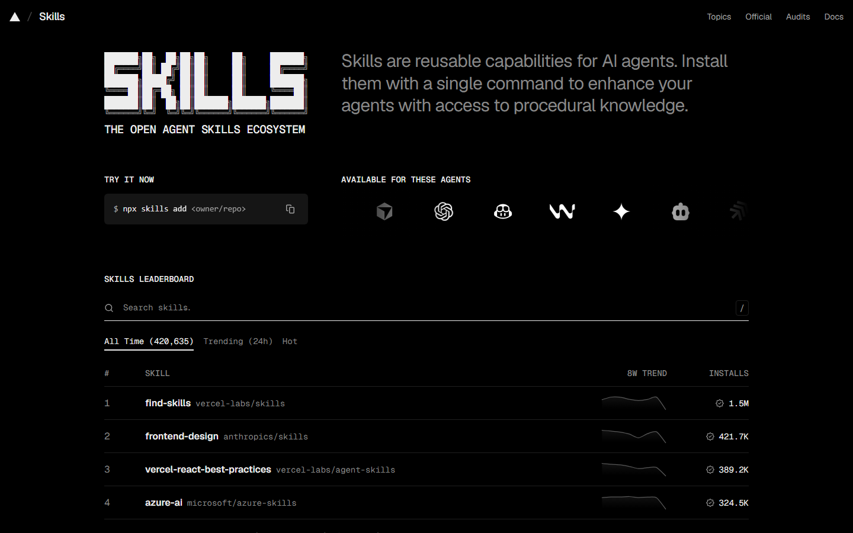This screenshot has height=533, width=853.
Task: Select the Cursor cube agent icon
Action: pos(384,211)
